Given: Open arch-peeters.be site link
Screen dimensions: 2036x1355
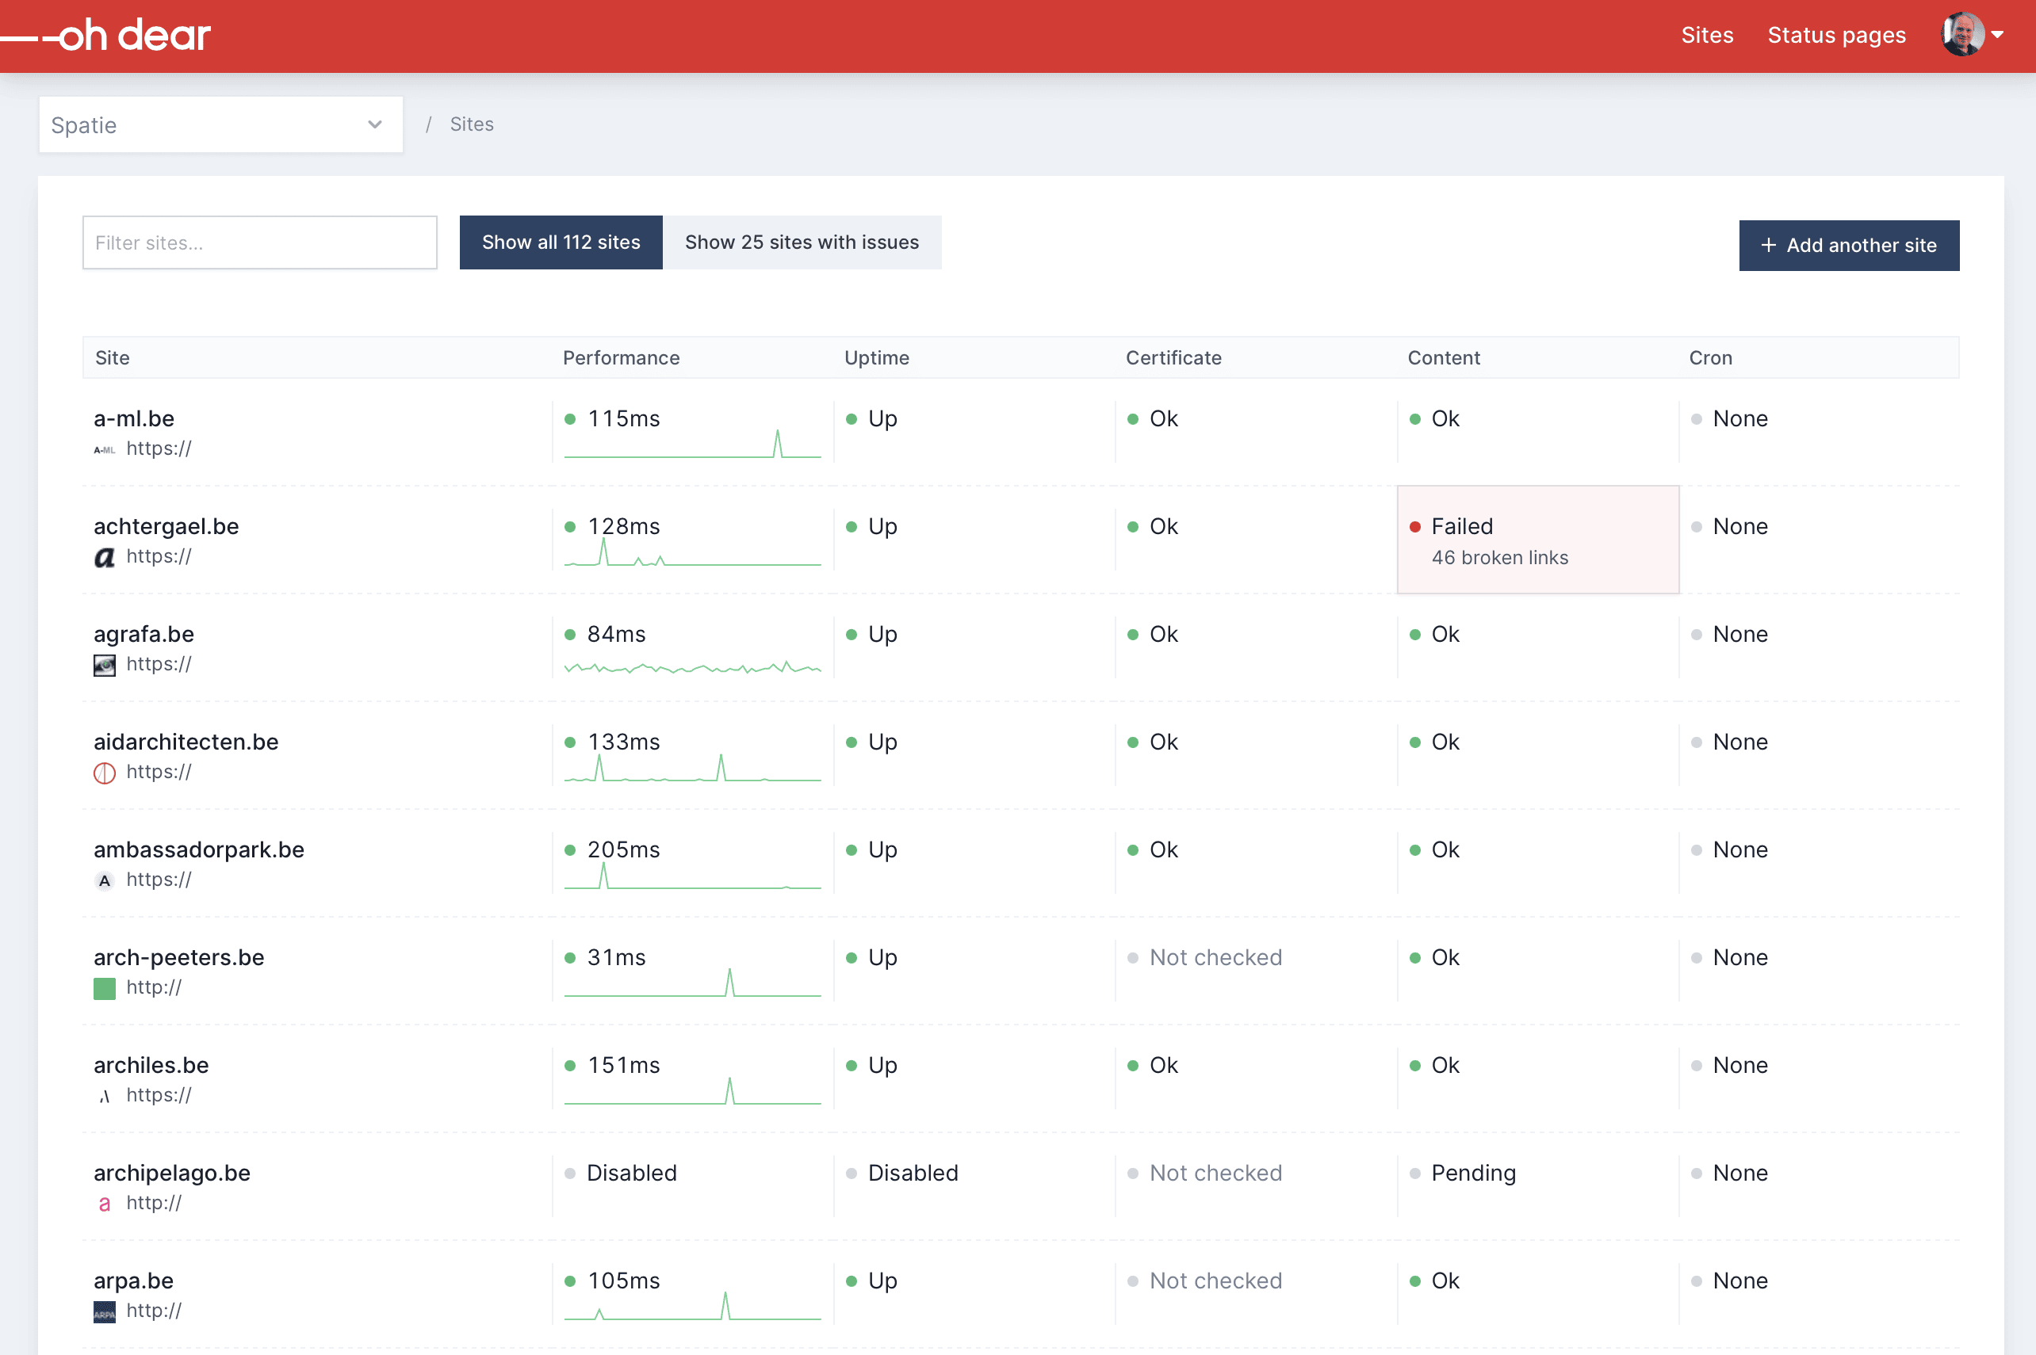Looking at the screenshot, I should tap(179, 957).
